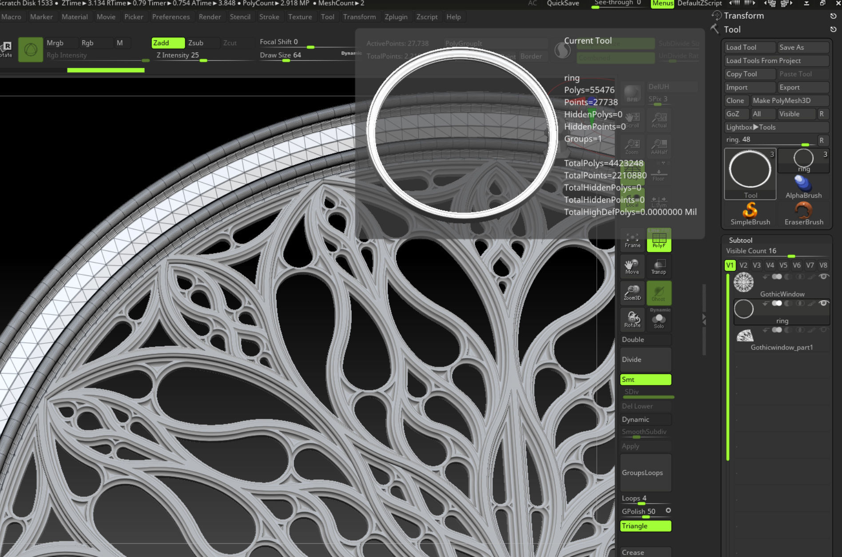Screen dimensions: 842x557
Task: Collapse the Subtool section header
Action: click(x=740, y=240)
